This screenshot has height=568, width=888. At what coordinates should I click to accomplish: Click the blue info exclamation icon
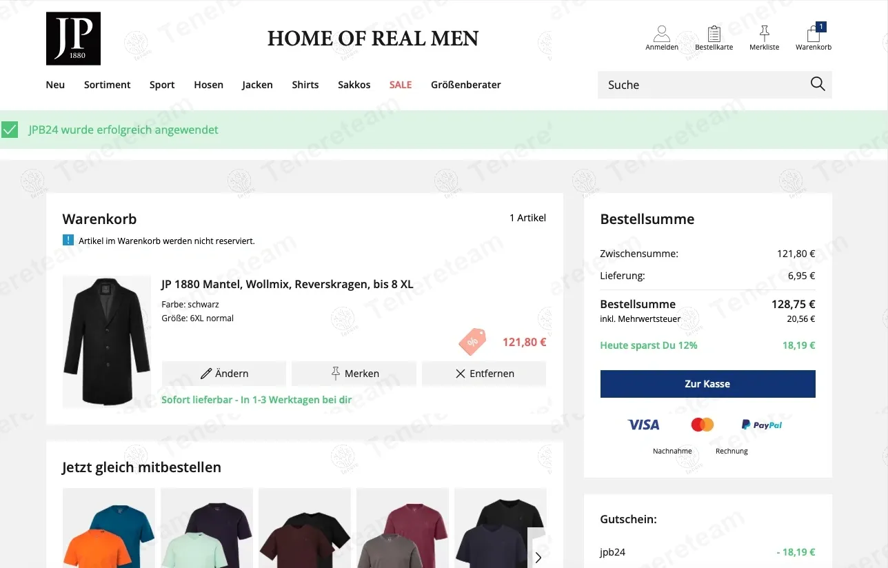click(68, 241)
